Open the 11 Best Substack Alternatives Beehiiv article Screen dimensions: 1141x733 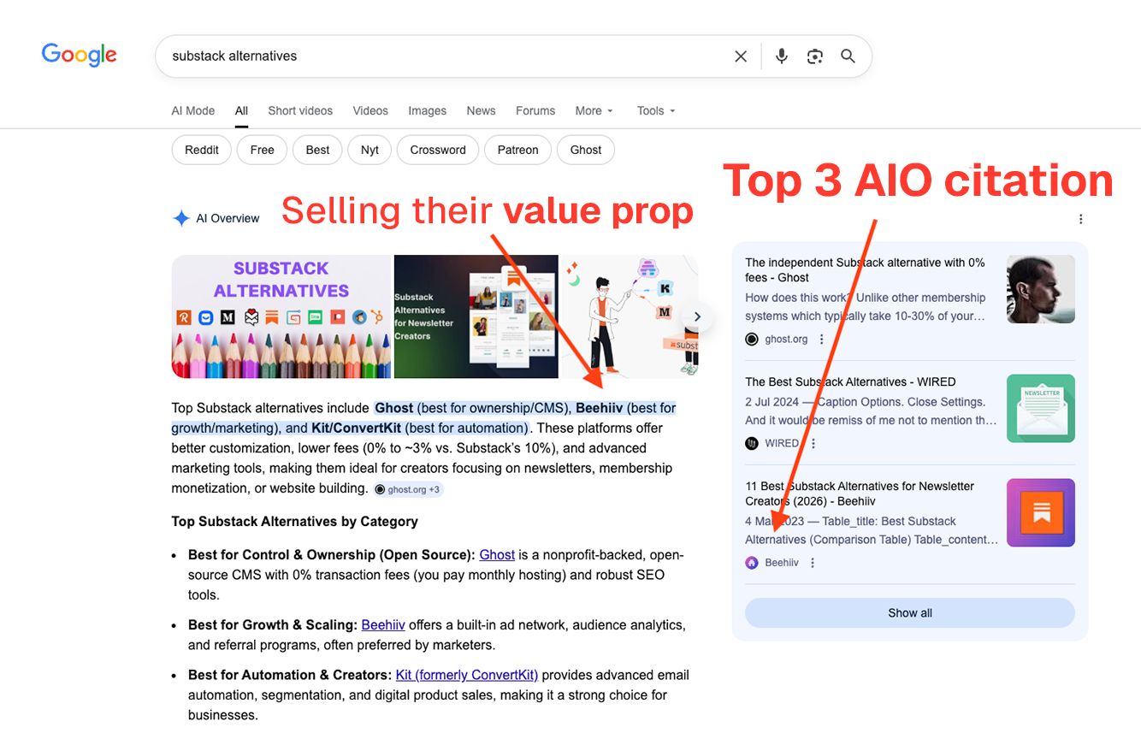pos(860,494)
